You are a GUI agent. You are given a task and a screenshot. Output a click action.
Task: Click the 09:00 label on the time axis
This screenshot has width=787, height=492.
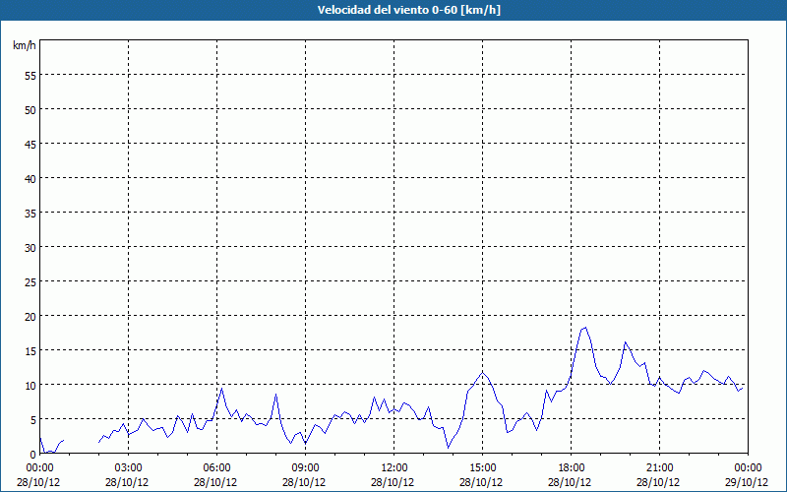(x=305, y=468)
